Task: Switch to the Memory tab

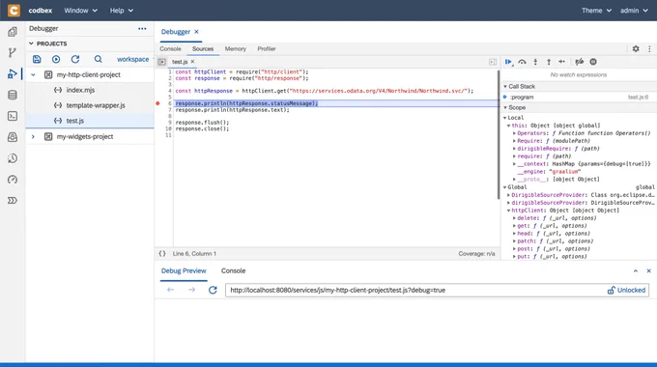Action: [x=236, y=49]
